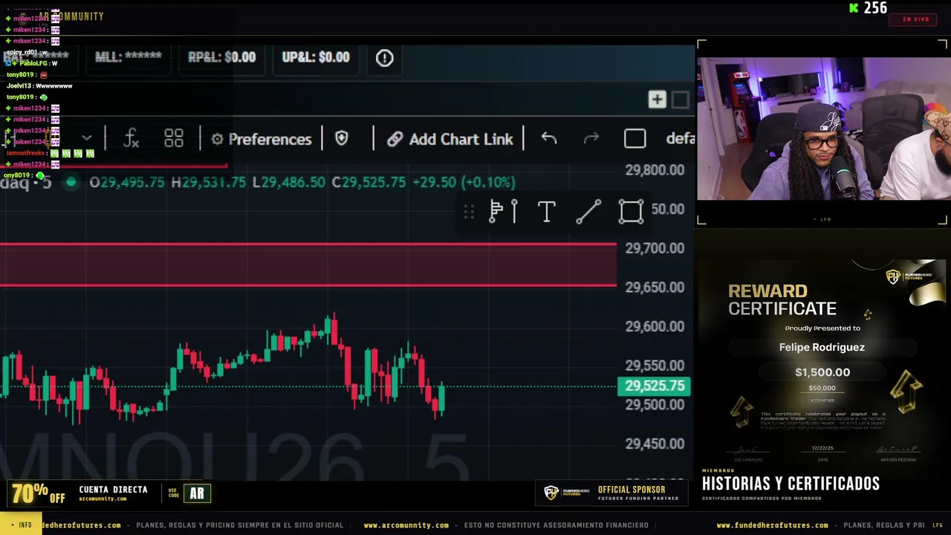
Task: Click the RP&L: $0.00 readout
Action: 221,57
